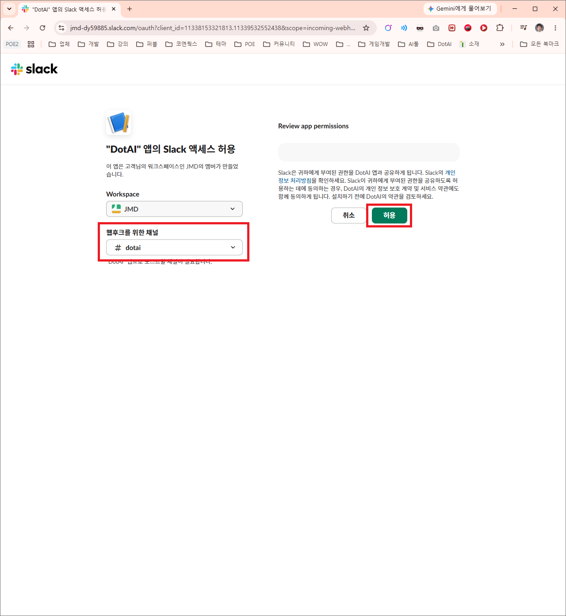The height and width of the screenshot is (616, 566).
Task: Open the POE bookmark folder
Action: tap(245, 44)
